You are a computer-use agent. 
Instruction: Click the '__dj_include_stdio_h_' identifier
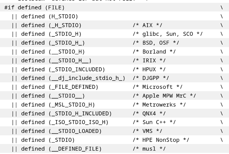pyautogui.click(x=87, y=78)
